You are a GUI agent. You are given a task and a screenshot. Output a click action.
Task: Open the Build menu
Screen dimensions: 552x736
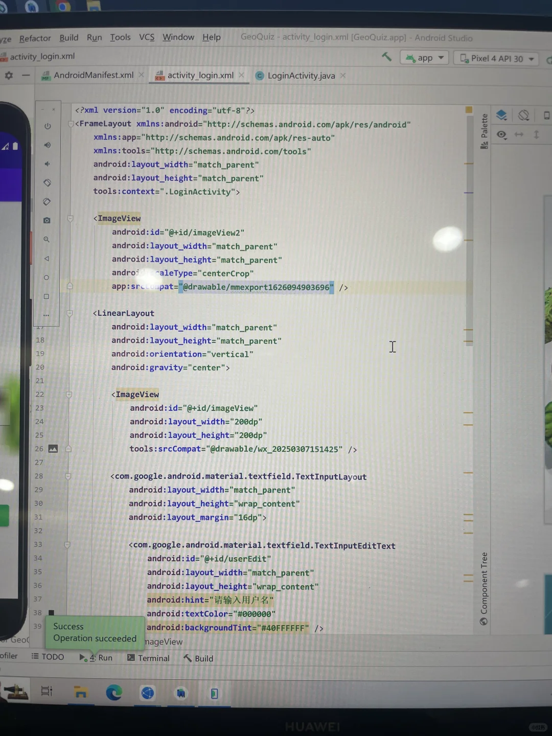click(69, 38)
